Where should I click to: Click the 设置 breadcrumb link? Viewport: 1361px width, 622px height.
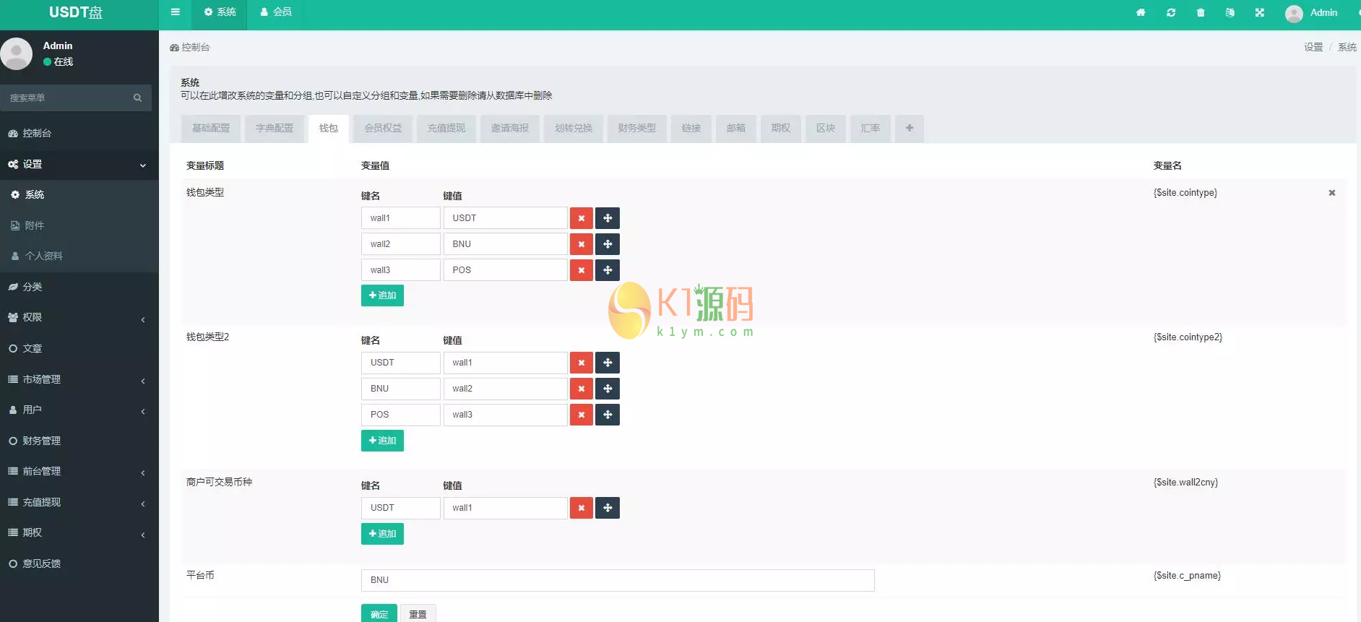point(1313,47)
